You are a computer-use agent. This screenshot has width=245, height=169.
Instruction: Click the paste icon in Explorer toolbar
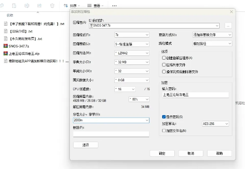(14, 6)
